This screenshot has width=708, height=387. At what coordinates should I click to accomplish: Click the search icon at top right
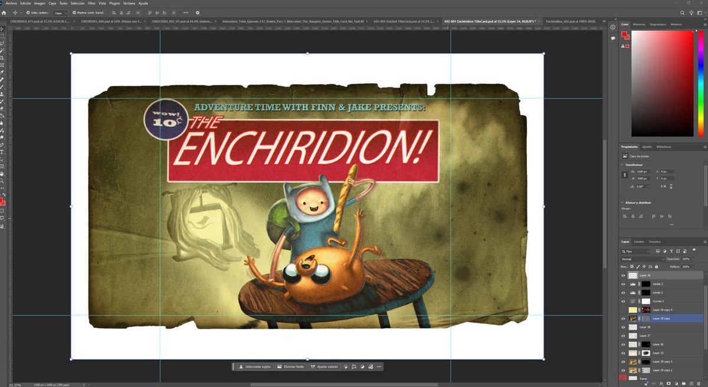click(x=683, y=12)
